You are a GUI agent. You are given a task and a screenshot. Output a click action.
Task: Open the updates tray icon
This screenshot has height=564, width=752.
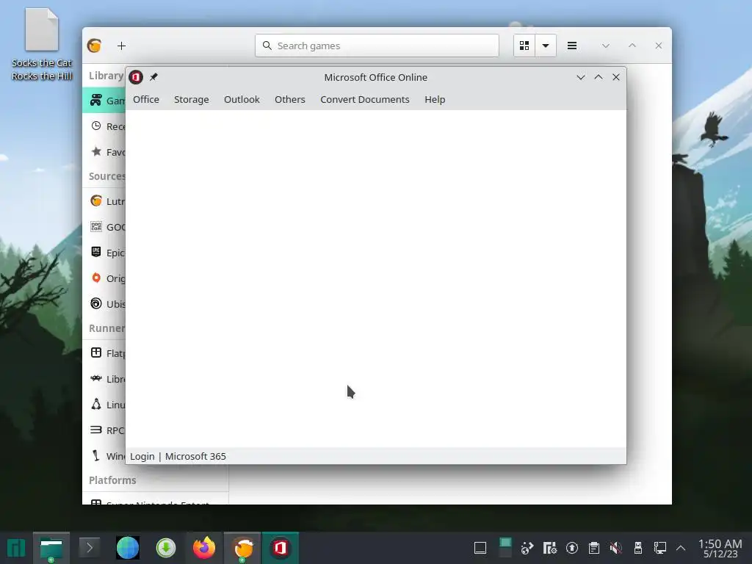pos(571,548)
